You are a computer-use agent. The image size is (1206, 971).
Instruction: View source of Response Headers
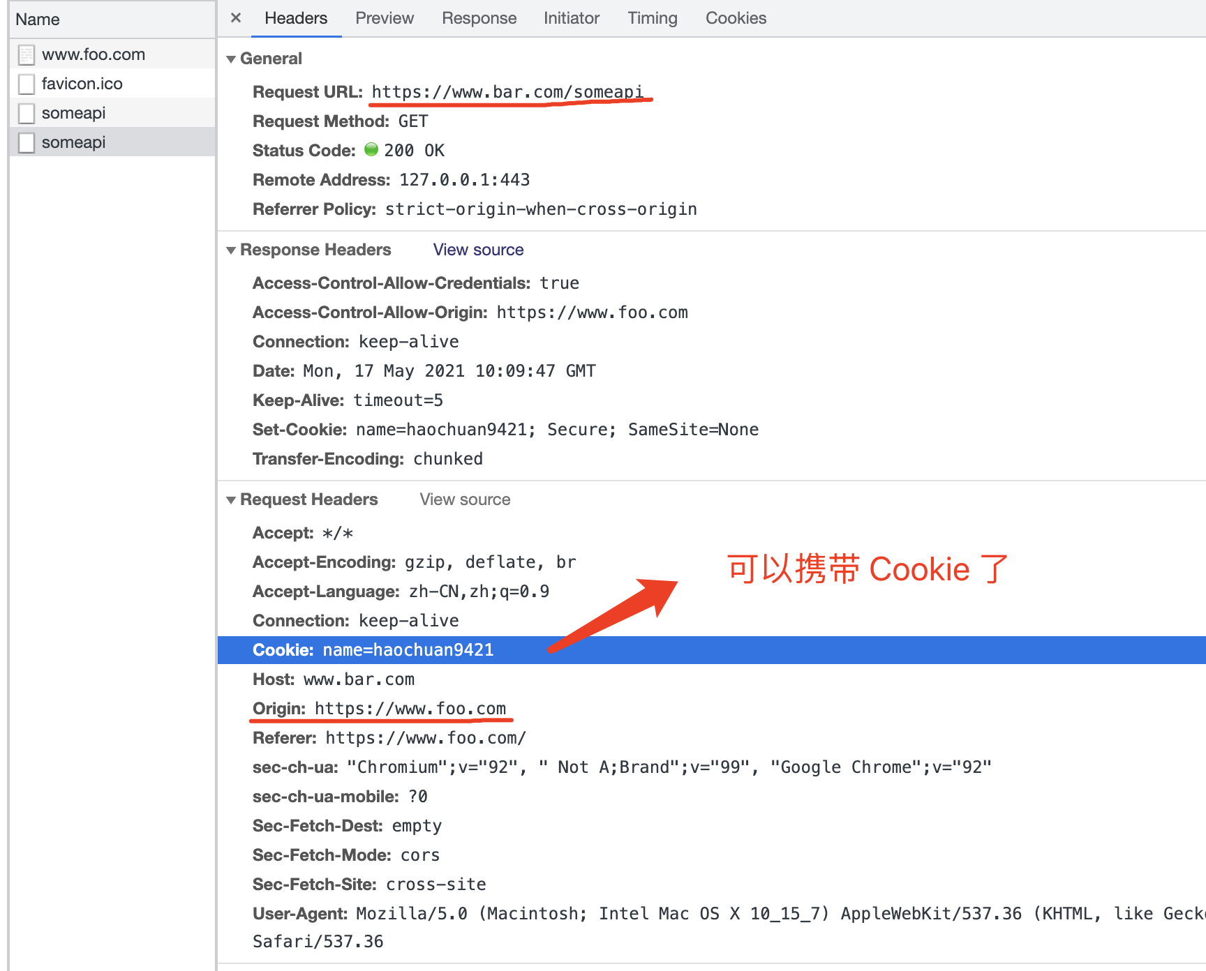478,250
